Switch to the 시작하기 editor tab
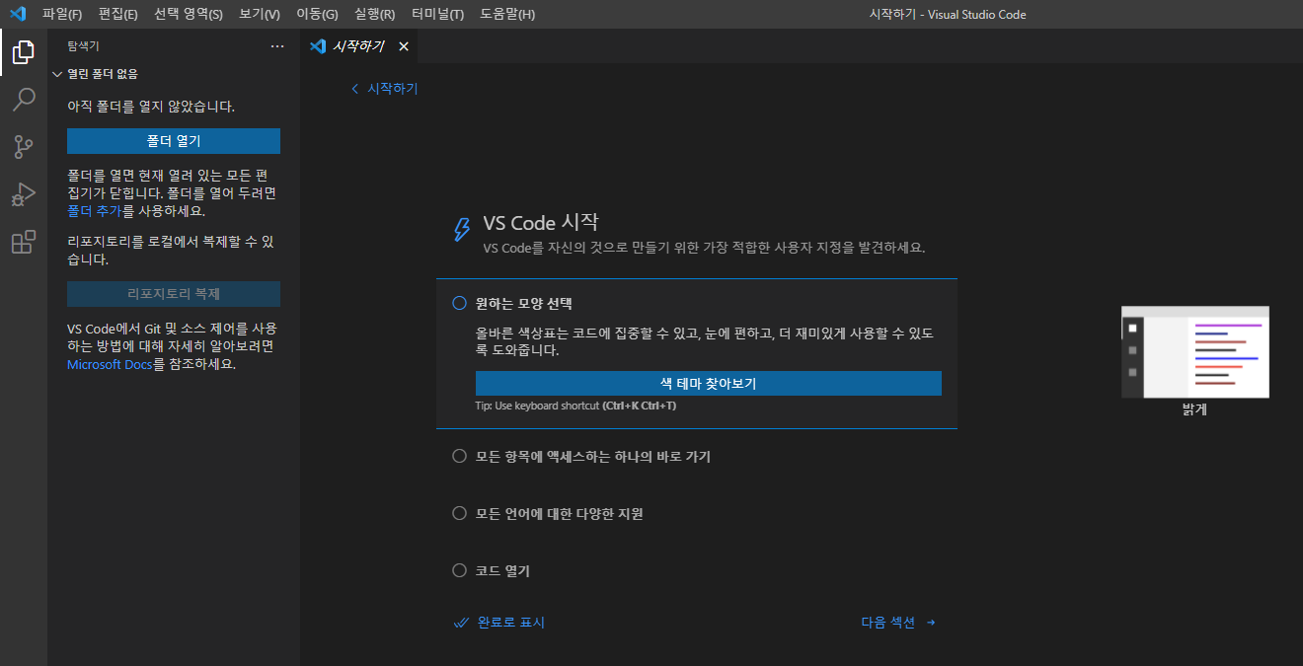This screenshot has width=1303, height=666. (x=359, y=46)
